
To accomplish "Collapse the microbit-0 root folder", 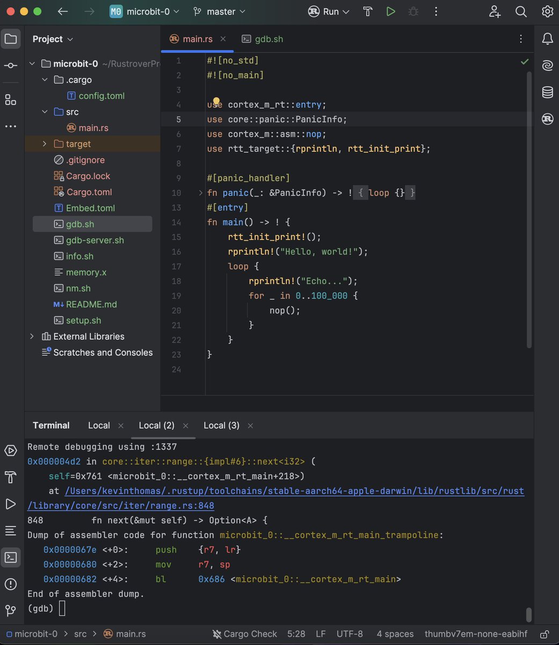I will pos(32,64).
